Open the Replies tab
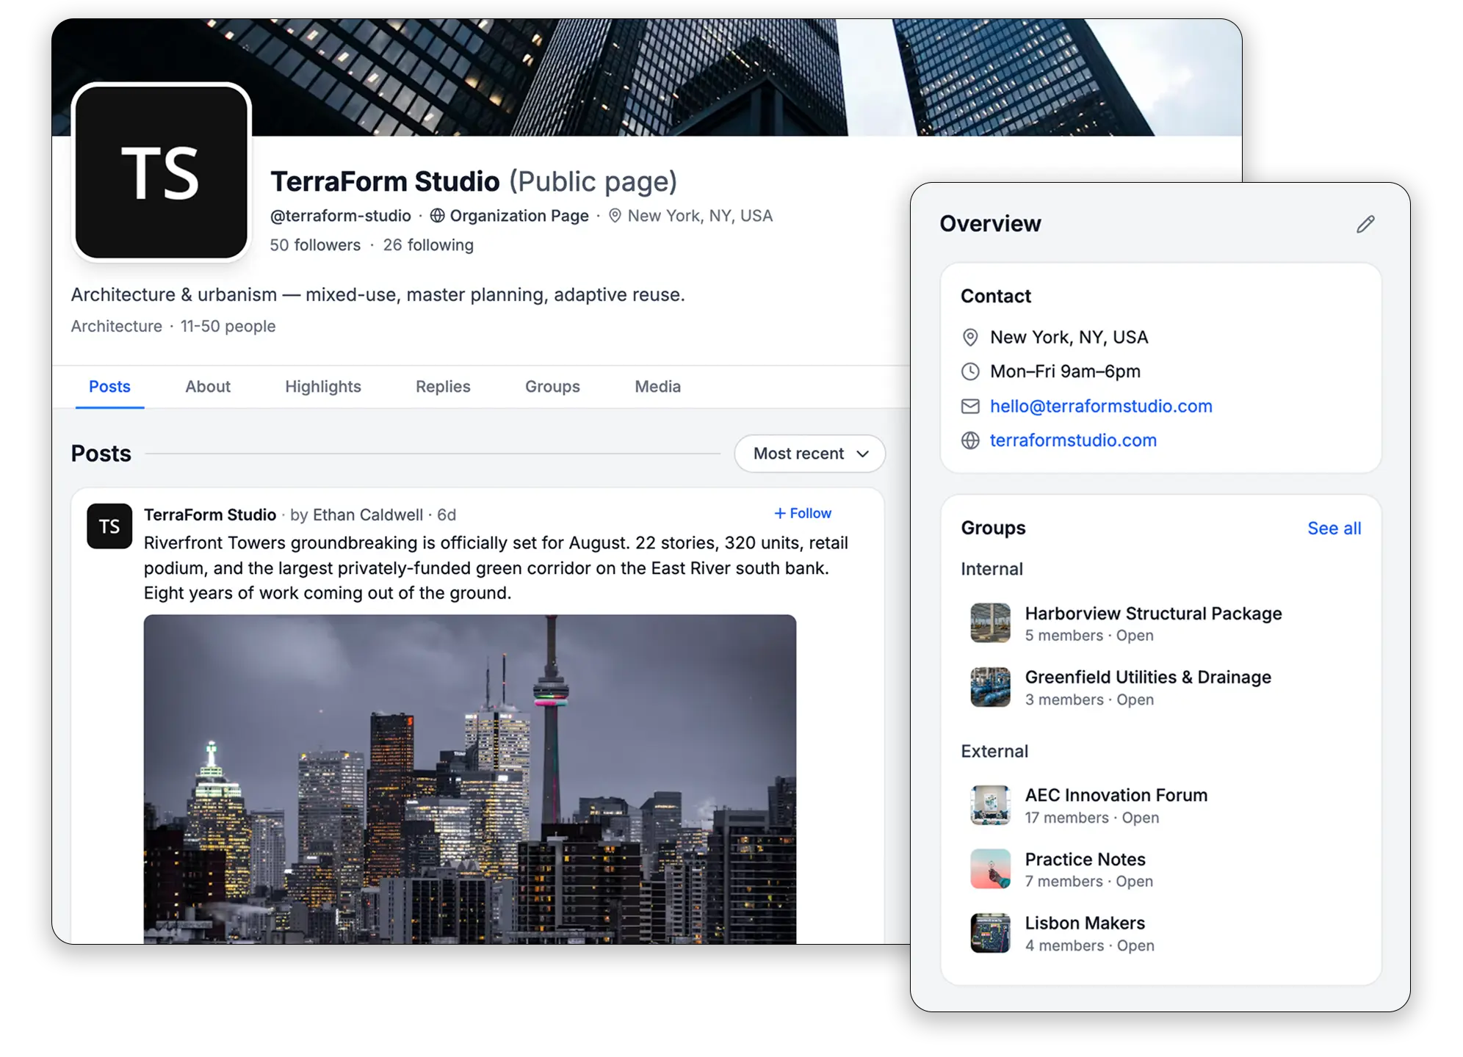This screenshot has width=1463, height=1057. 443,387
